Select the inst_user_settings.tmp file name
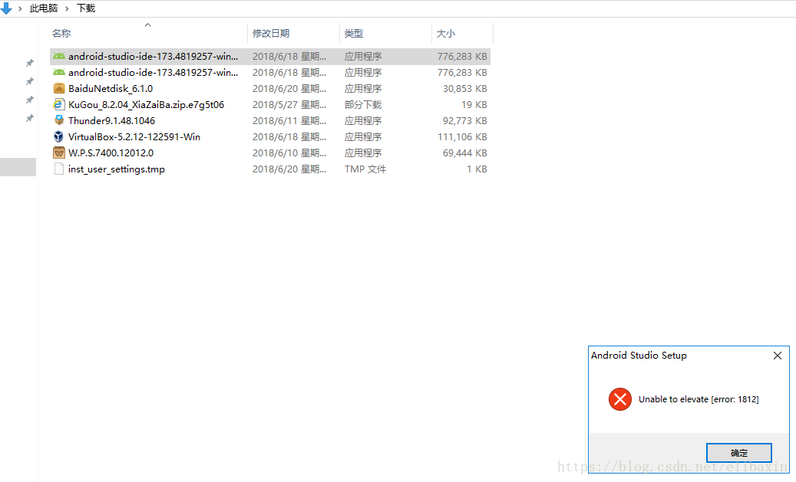The width and height of the screenshot is (796, 482). point(116,169)
